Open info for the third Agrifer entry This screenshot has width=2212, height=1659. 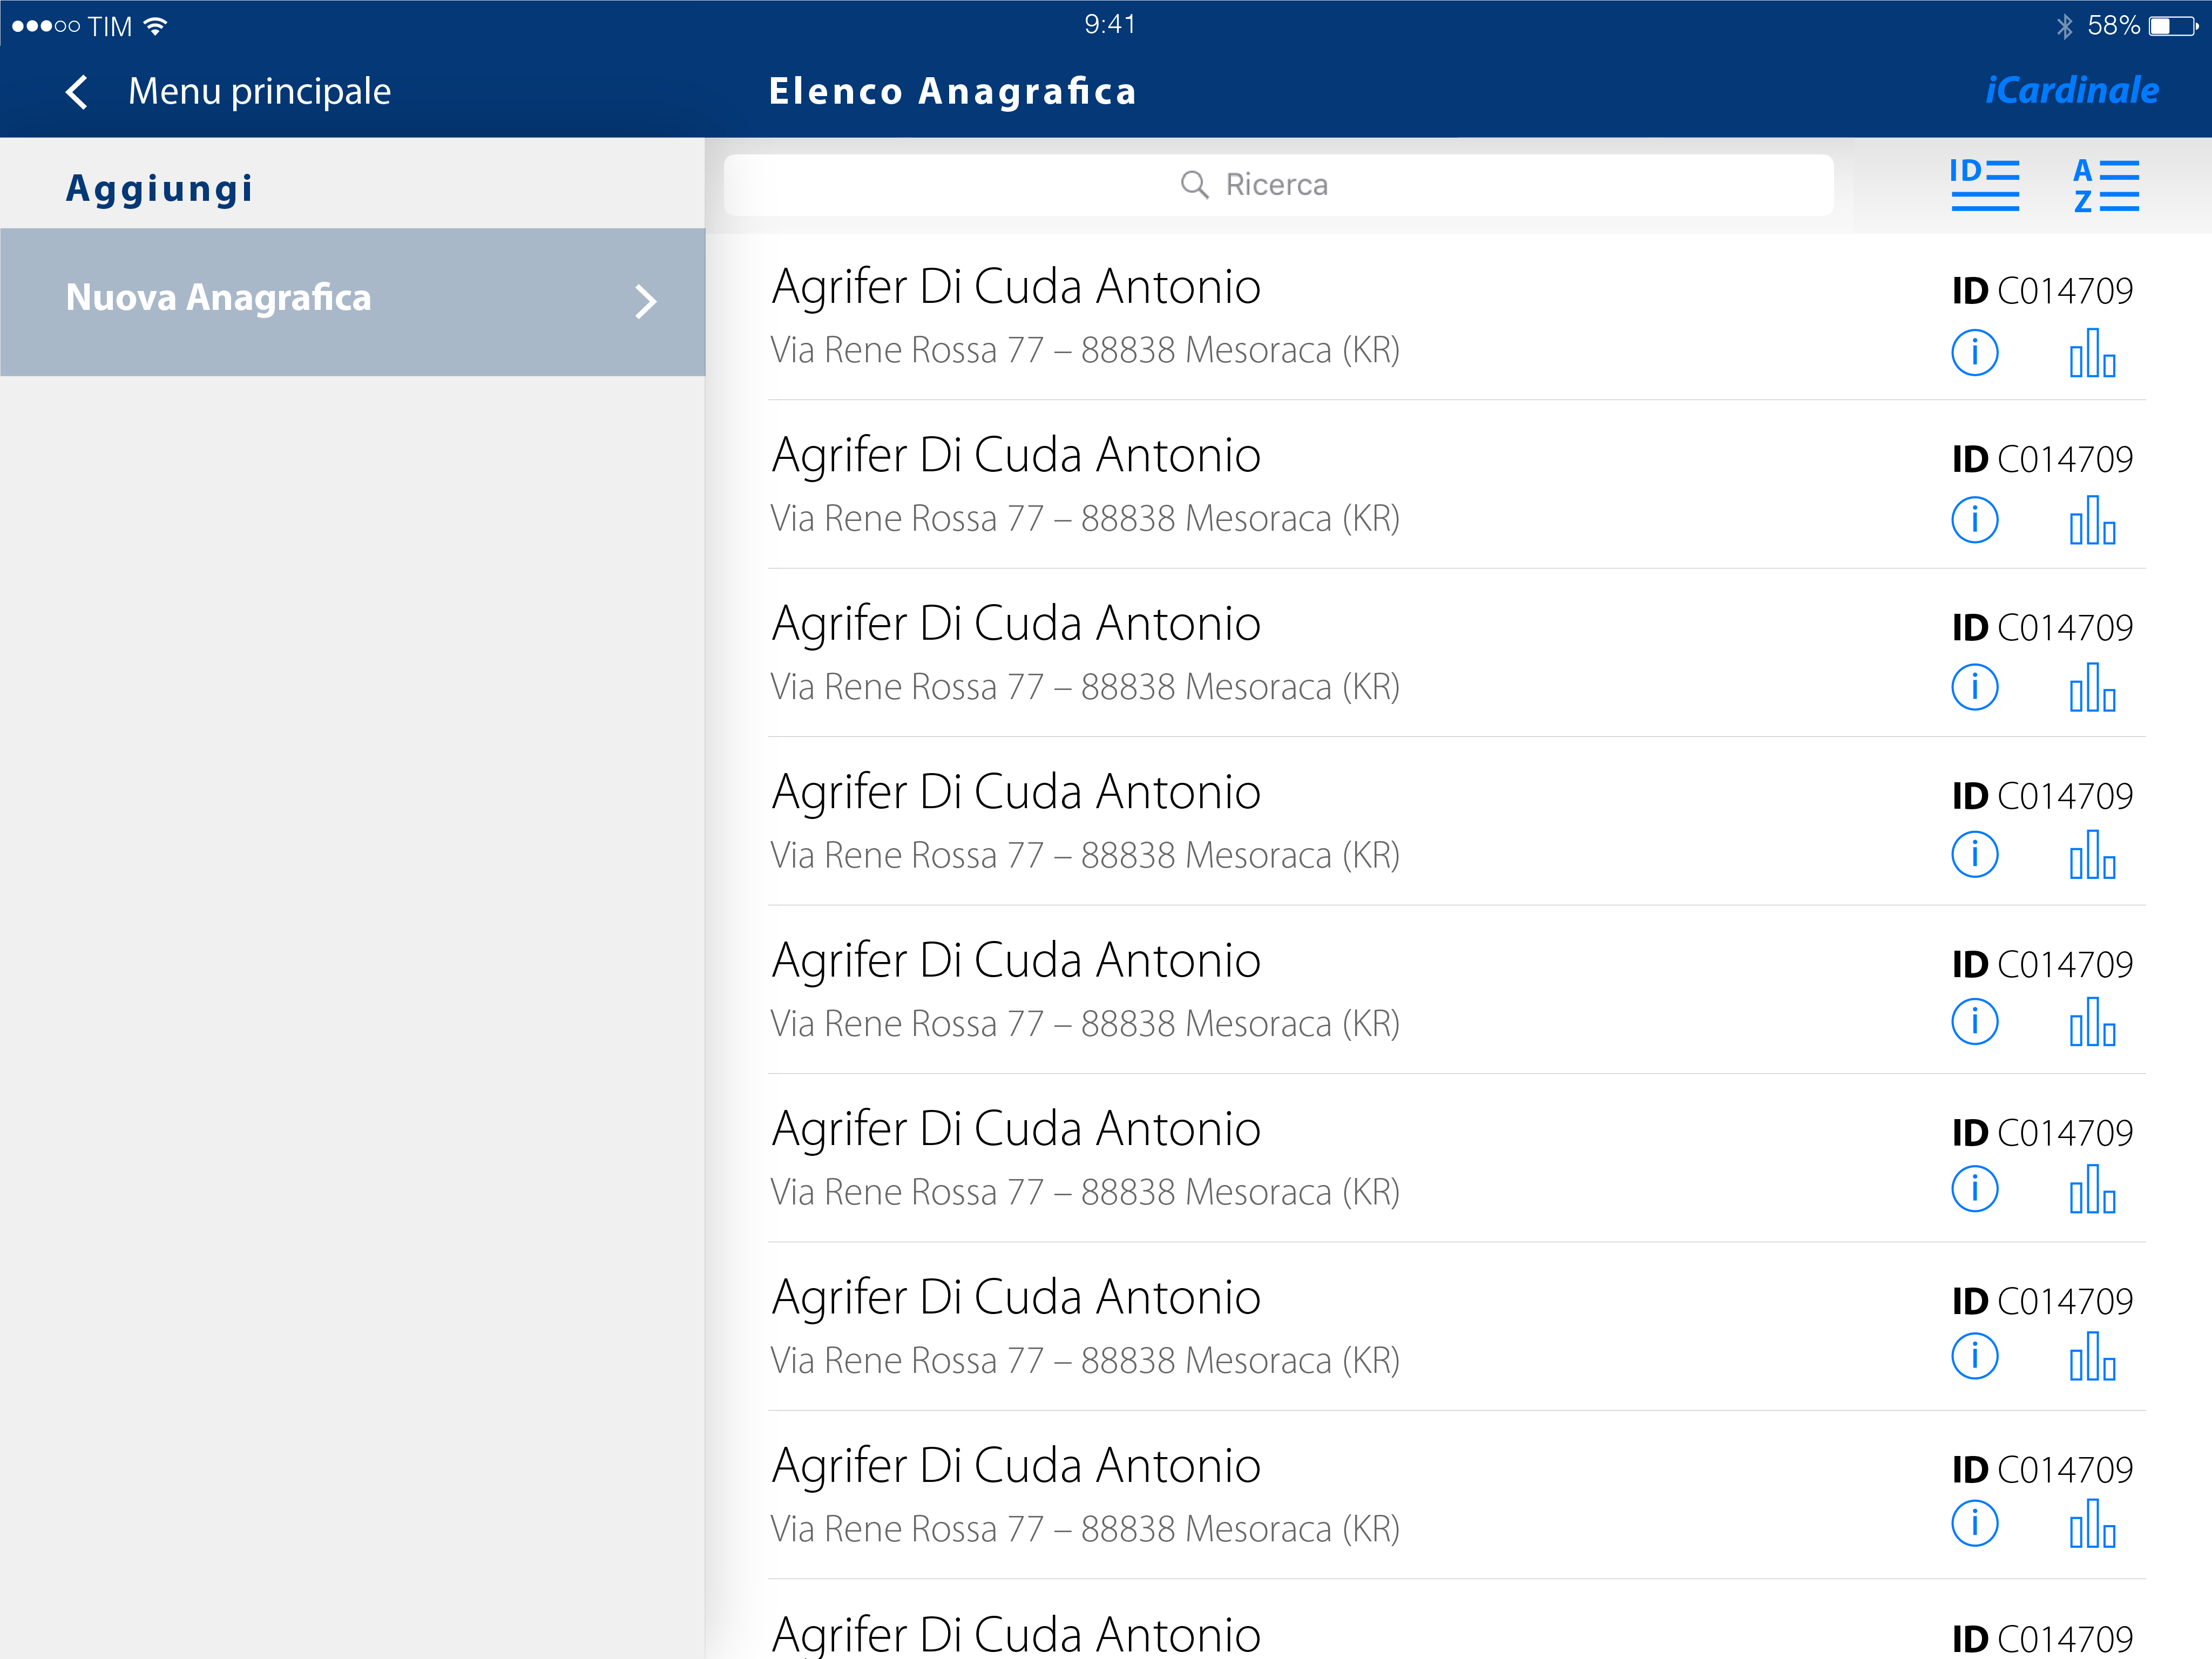click(1975, 688)
